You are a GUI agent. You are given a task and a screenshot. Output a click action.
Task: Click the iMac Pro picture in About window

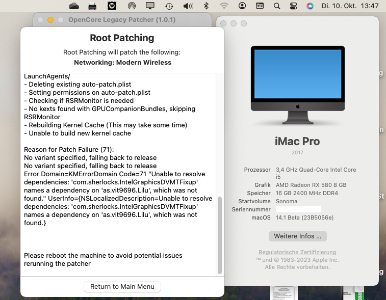tap(297, 85)
